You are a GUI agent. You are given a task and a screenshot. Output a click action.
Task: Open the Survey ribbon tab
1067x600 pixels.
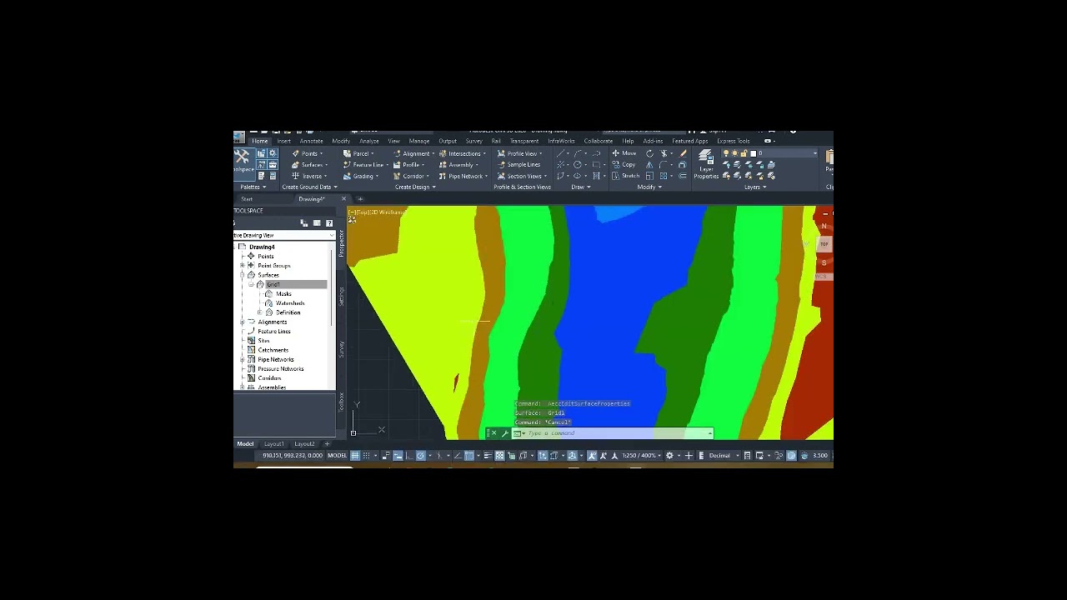point(473,141)
